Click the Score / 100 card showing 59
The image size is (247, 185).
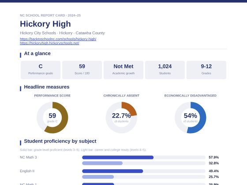tap(82, 70)
